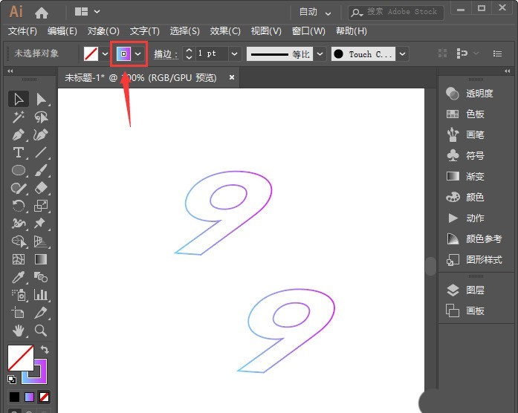This screenshot has height=413, width=518.
Task: Open the 渐变 gradient panel
Action: pos(474,177)
